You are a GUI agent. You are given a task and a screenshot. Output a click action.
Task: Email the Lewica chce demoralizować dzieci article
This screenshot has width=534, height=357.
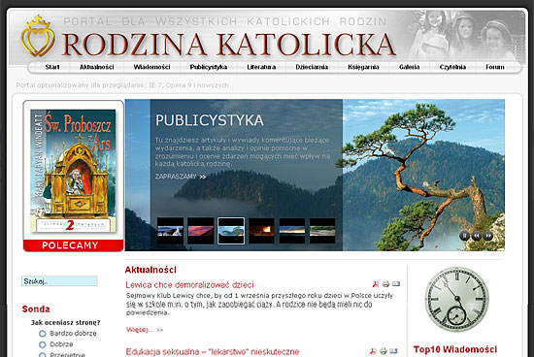click(396, 284)
